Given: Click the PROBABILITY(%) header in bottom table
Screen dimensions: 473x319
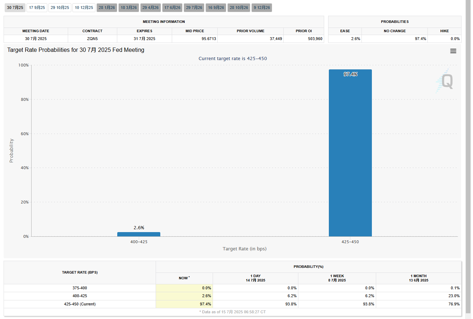Looking at the screenshot, I should coord(308,267).
